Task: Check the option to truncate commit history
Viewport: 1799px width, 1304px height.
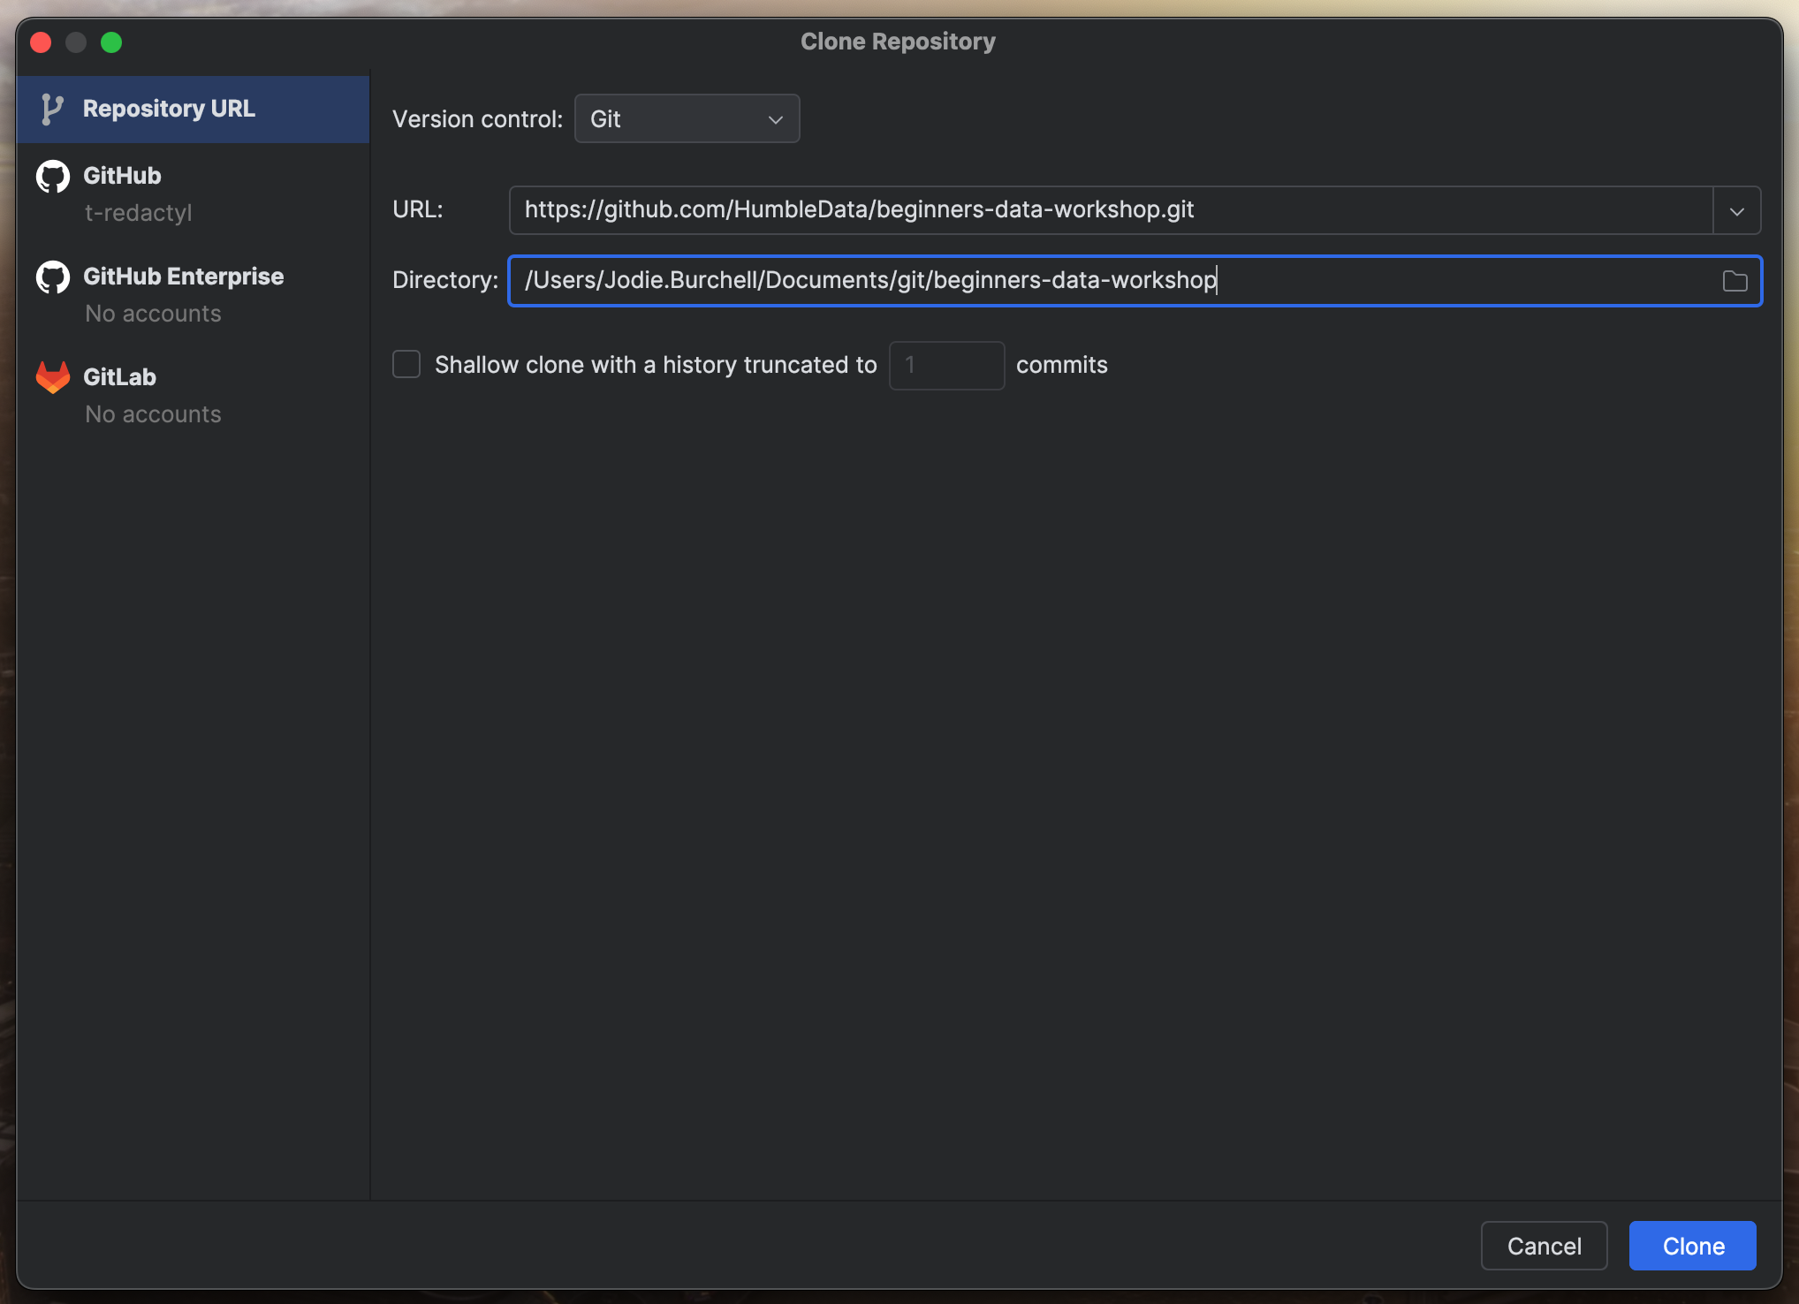Action: click(x=406, y=364)
